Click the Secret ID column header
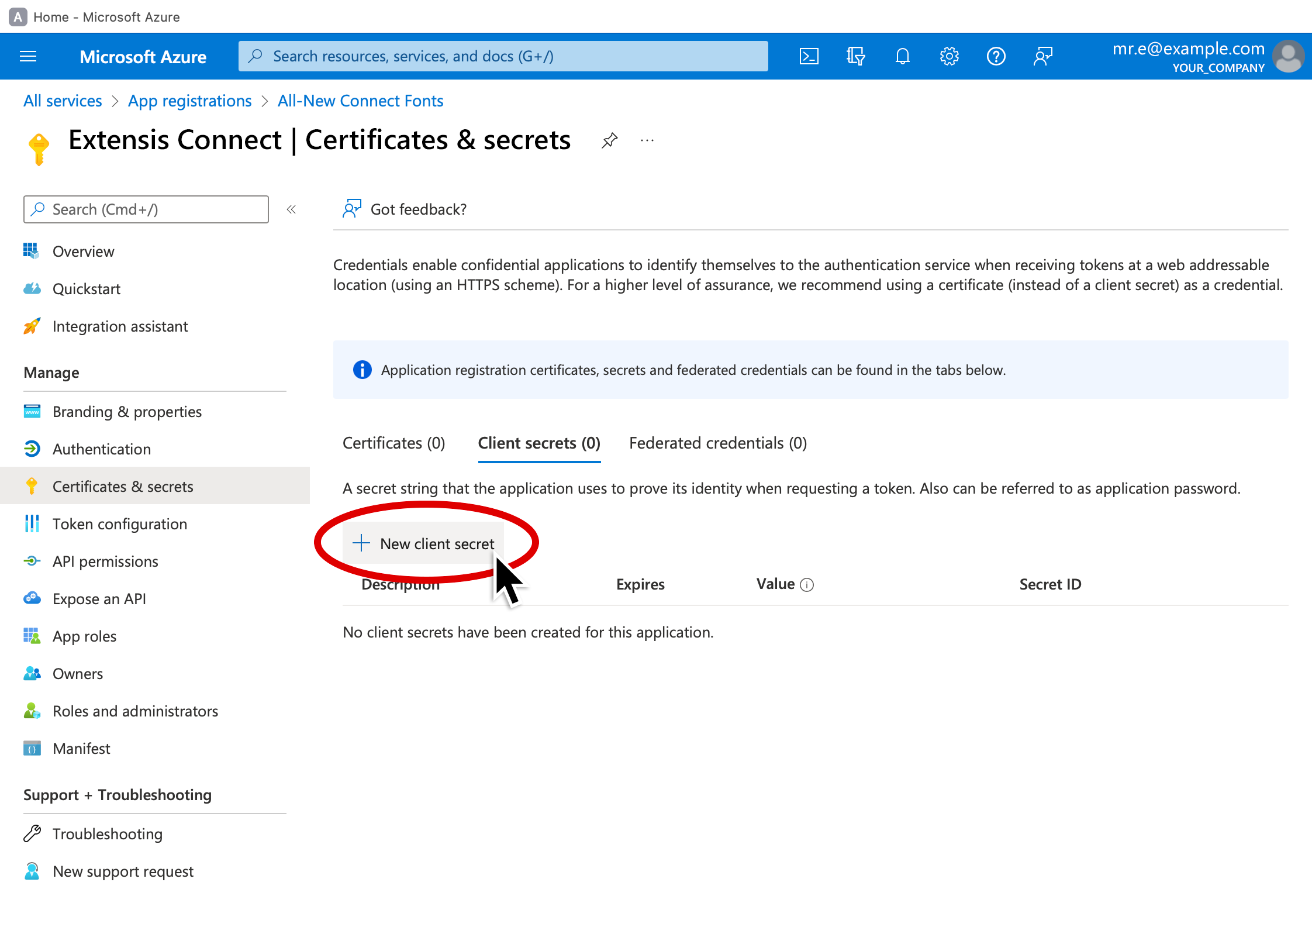1312x951 pixels. (x=1050, y=584)
